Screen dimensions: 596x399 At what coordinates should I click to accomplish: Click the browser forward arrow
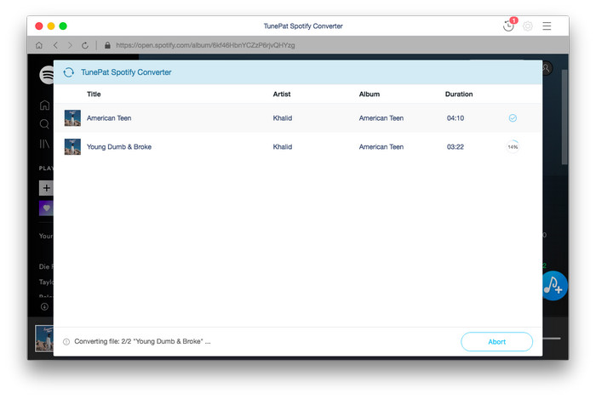(70, 45)
